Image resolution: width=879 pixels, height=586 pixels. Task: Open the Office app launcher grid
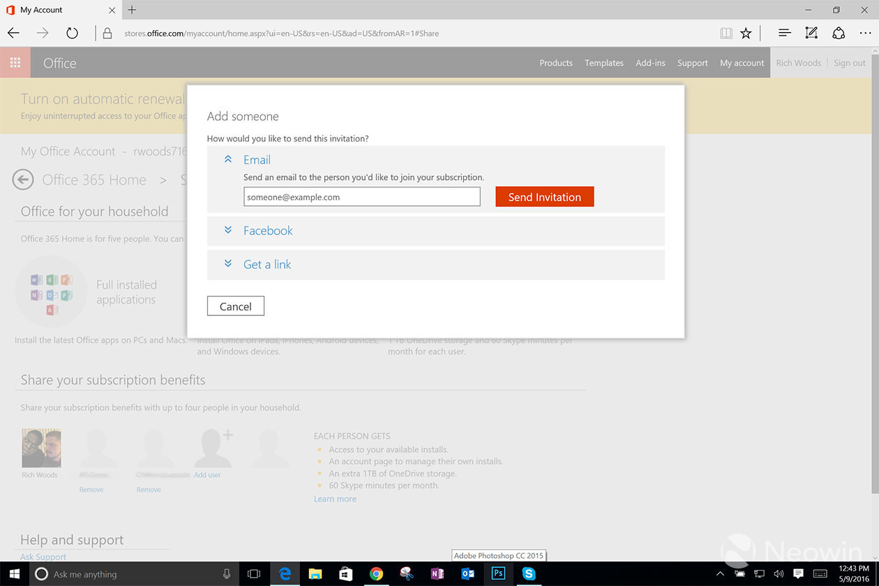click(x=15, y=63)
